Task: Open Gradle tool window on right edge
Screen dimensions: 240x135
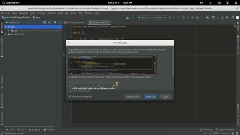Action: 238,26
